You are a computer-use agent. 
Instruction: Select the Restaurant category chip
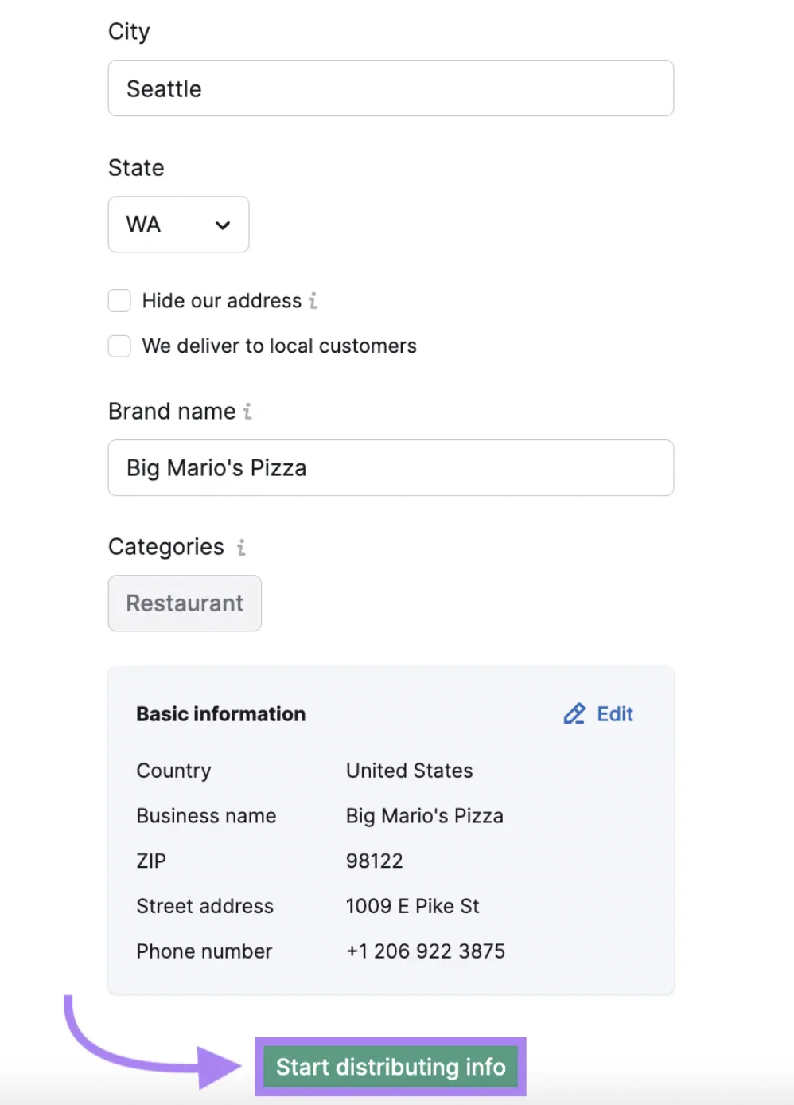pos(184,603)
